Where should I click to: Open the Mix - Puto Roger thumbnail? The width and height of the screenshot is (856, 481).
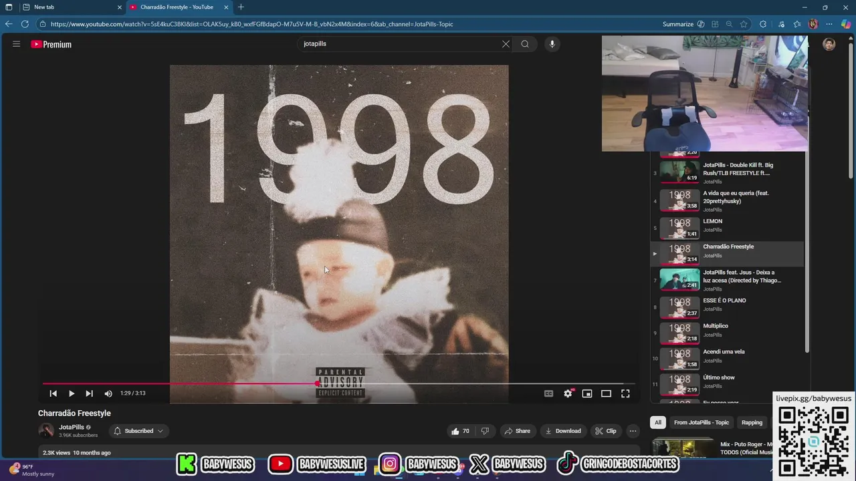click(683, 448)
